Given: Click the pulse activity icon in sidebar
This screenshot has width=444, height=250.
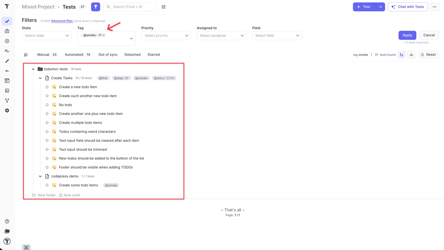Looking at the screenshot, I should (x=7, y=70).
